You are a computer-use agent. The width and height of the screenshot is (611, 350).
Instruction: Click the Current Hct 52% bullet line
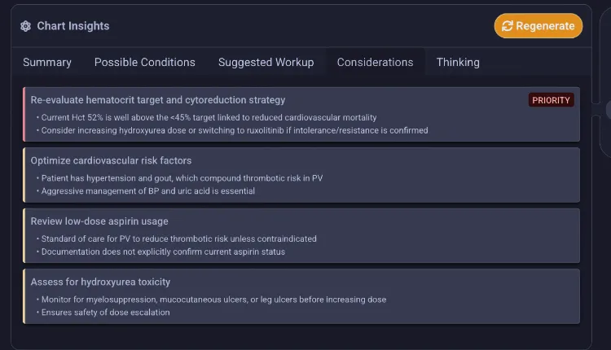(207, 117)
